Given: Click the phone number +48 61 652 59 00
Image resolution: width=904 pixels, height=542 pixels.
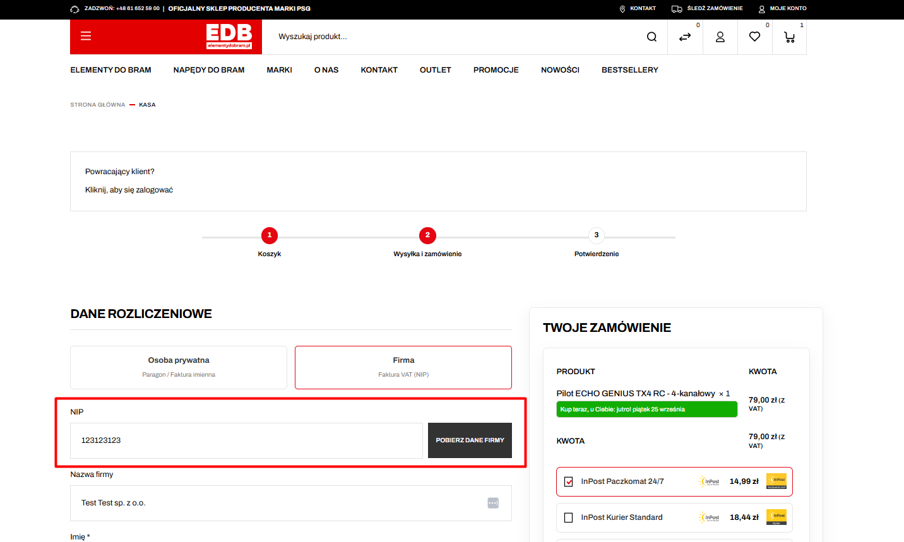Looking at the screenshot, I should 138,9.
